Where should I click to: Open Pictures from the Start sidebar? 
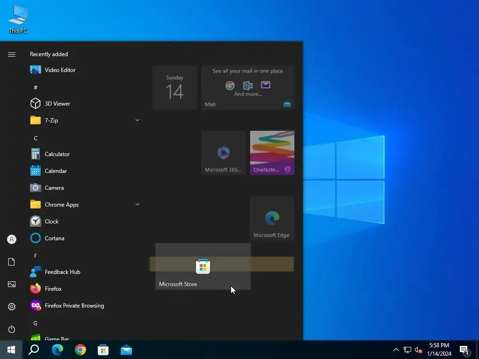coord(12,284)
